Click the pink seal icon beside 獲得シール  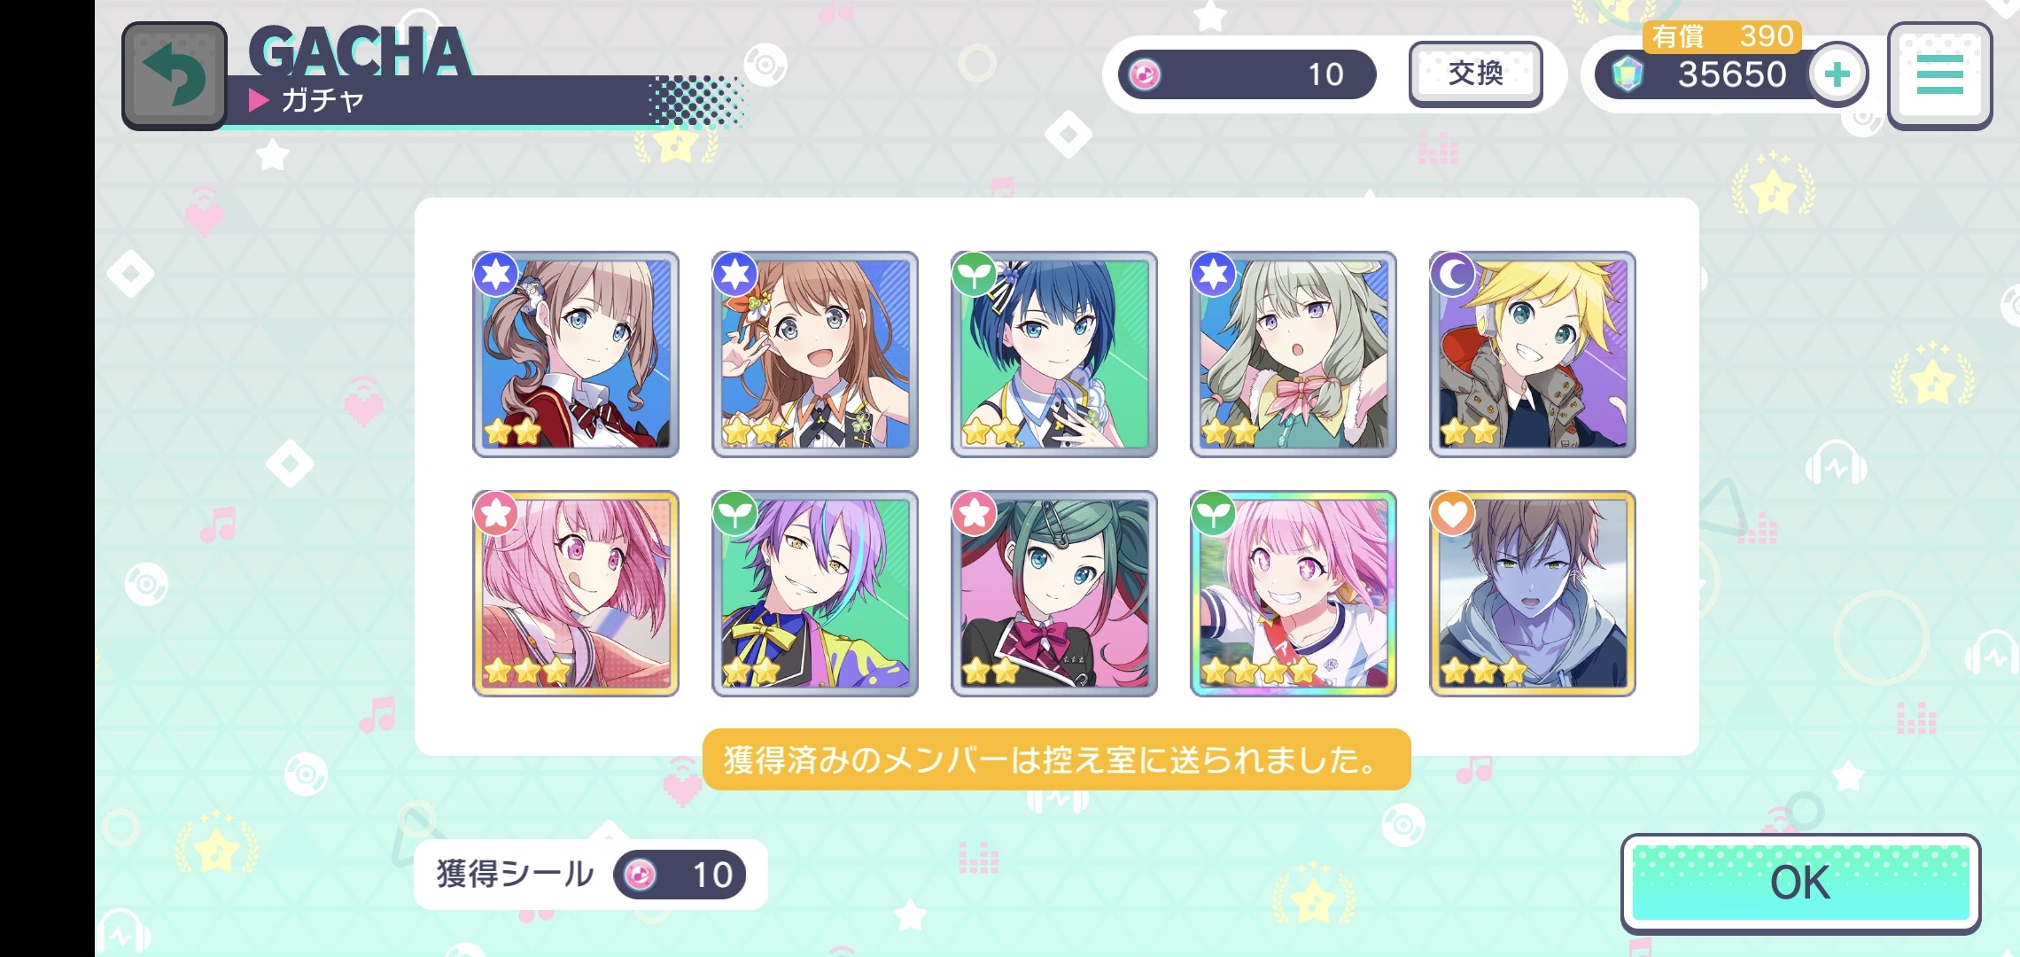640,875
